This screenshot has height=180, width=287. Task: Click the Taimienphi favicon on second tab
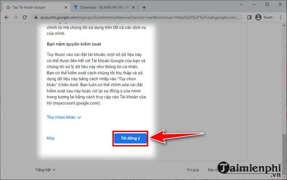tap(76, 7)
